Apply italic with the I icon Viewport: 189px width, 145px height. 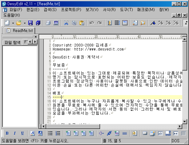(x=15, y=133)
